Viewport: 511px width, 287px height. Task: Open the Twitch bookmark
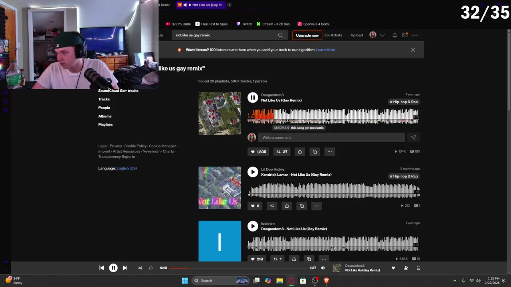pos(244,24)
